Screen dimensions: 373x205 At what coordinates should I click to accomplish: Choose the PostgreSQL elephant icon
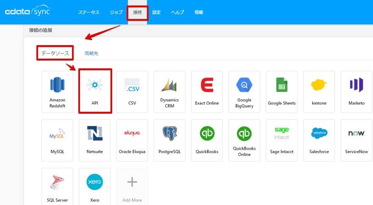170,133
